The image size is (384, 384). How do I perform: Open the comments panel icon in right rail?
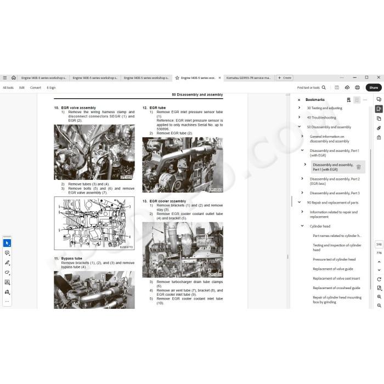[x=379, y=99]
